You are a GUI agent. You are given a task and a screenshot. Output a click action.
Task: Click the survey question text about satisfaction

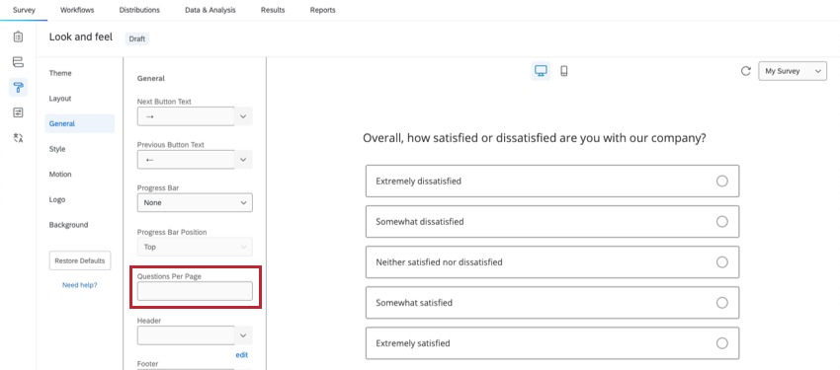click(x=534, y=138)
